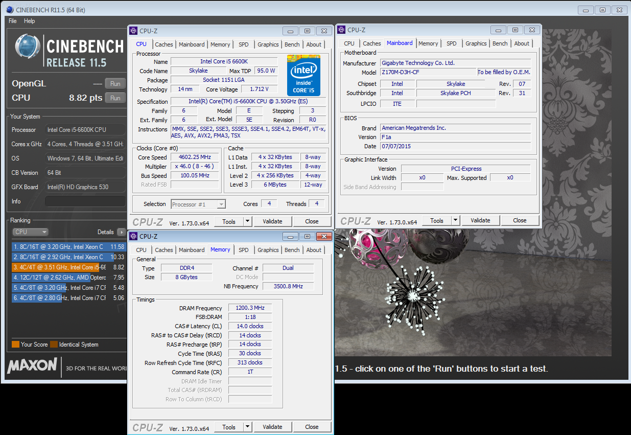Click Tools button in CPU window
Image resolution: width=631 pixels, height=435 pixels.
tap(229, 221)
